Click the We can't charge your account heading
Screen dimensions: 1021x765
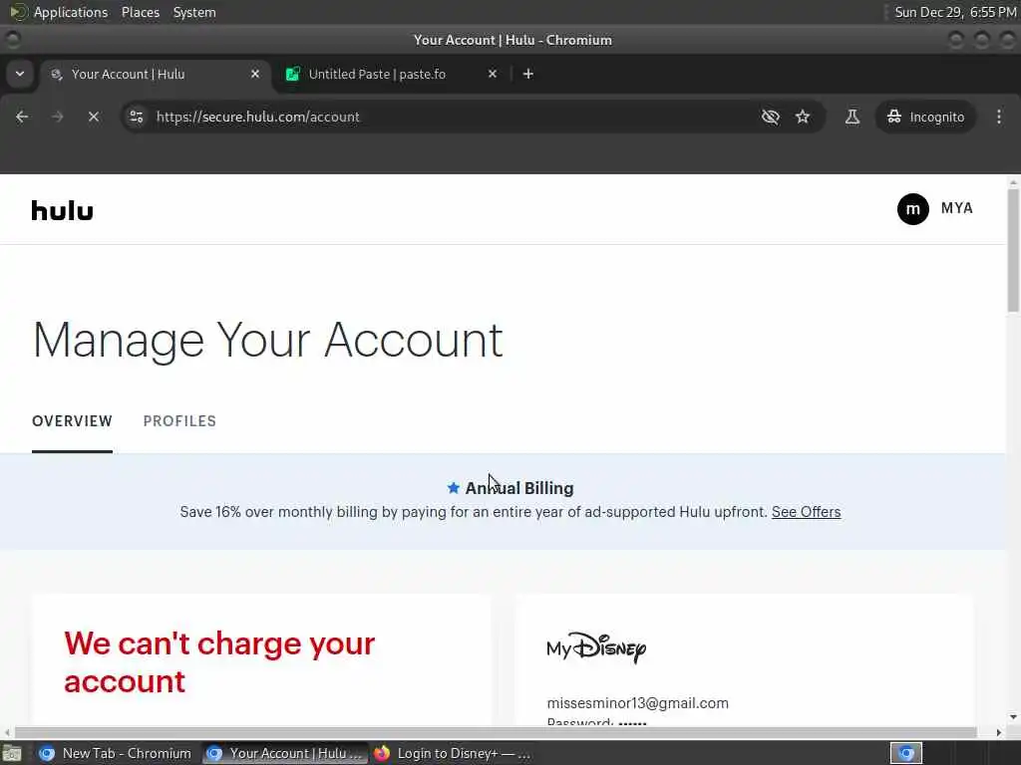(219, 662)
